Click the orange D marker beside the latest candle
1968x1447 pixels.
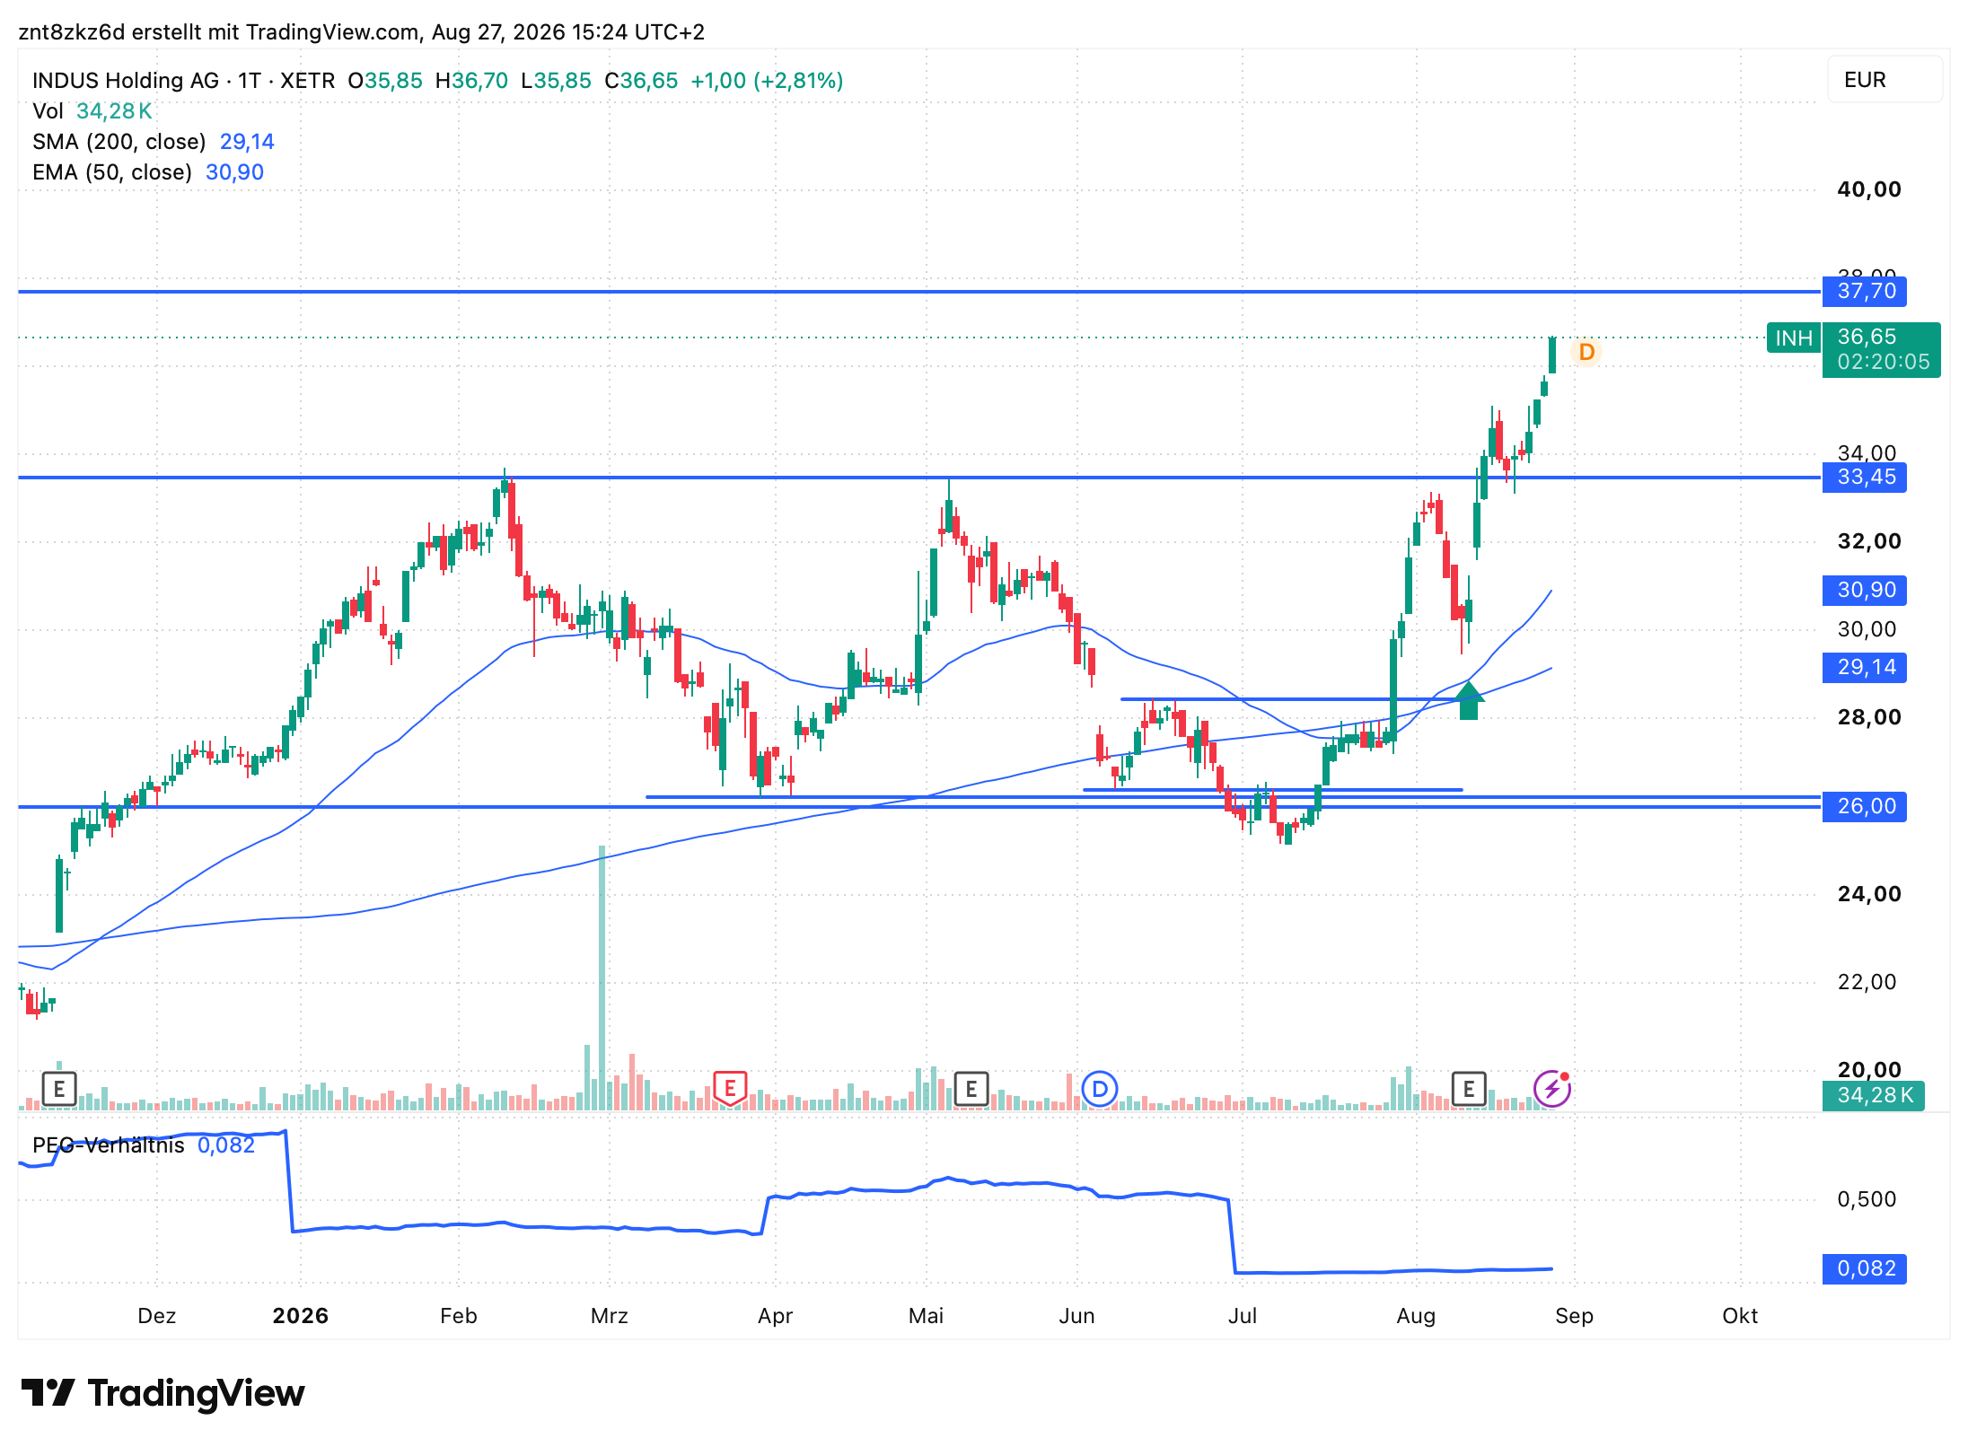(1586, 352)
